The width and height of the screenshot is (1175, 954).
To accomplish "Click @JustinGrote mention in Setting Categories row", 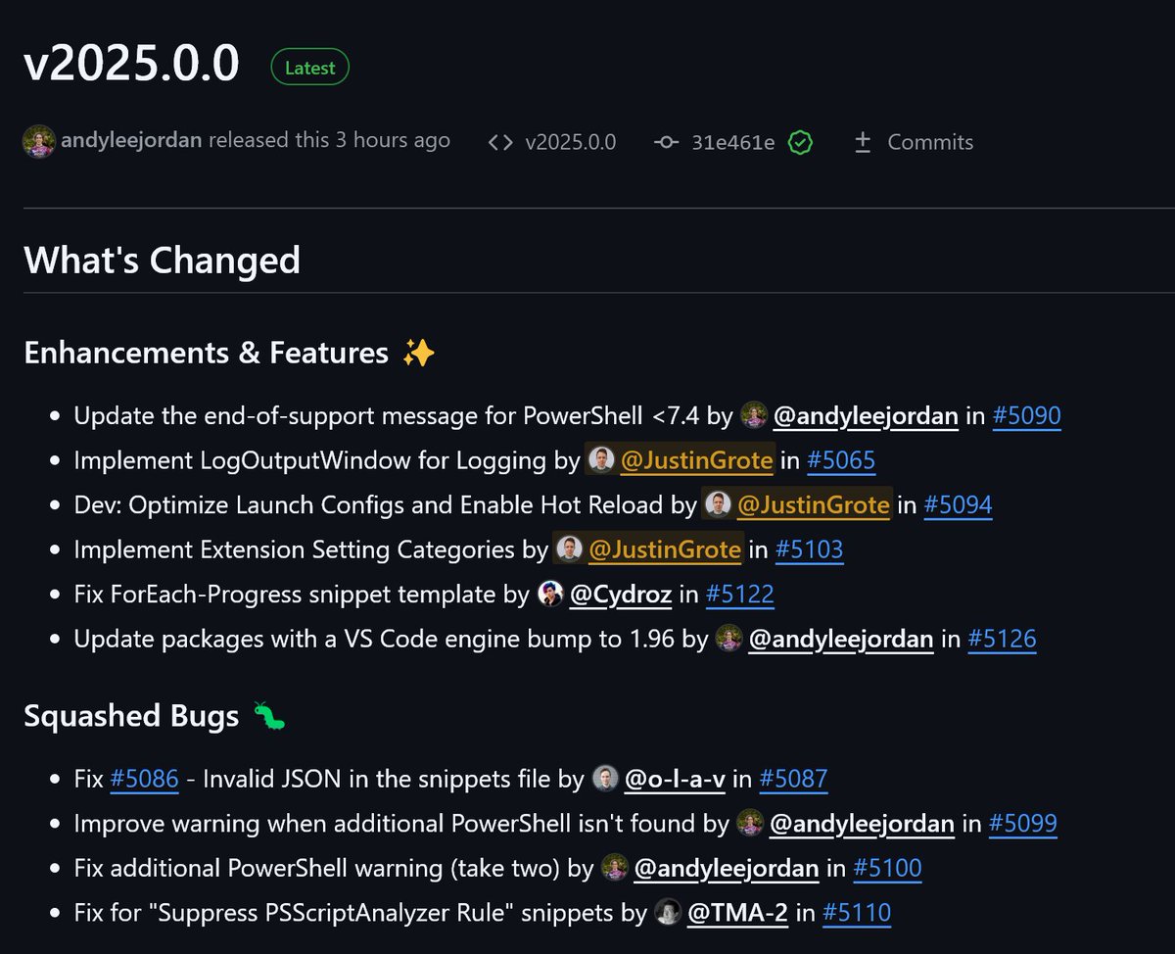I will point(665,550).
